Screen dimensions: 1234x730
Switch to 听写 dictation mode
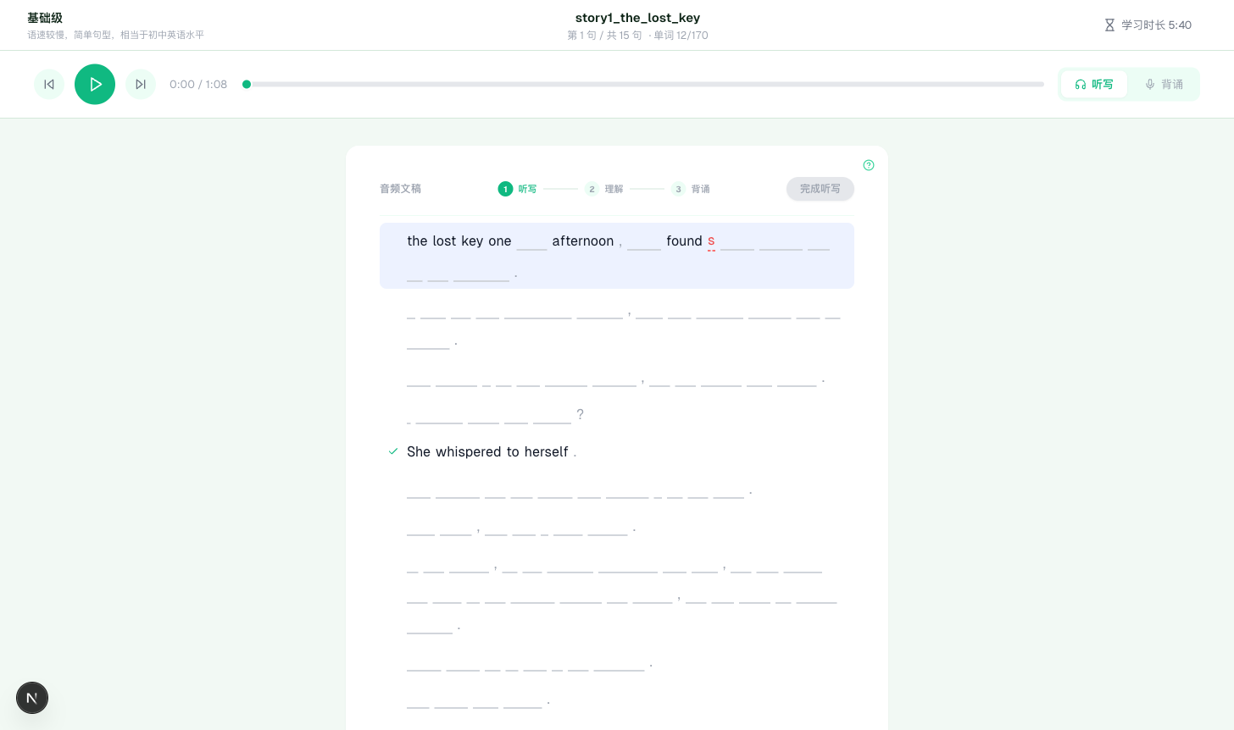click(x=1094, y=85)
